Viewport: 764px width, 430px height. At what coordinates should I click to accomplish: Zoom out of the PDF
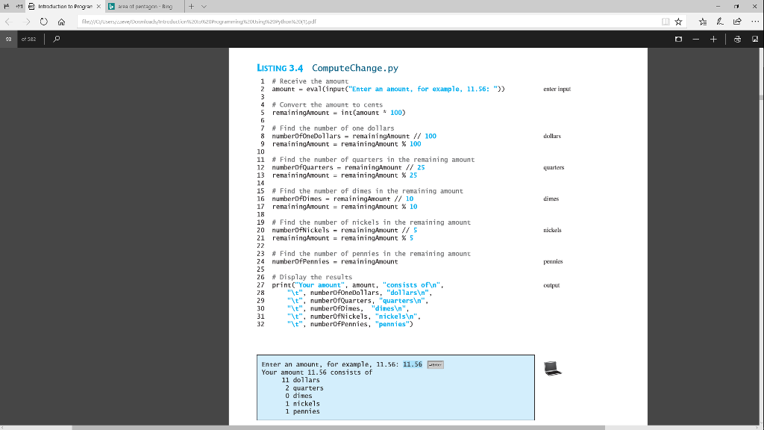pos(696,37)
